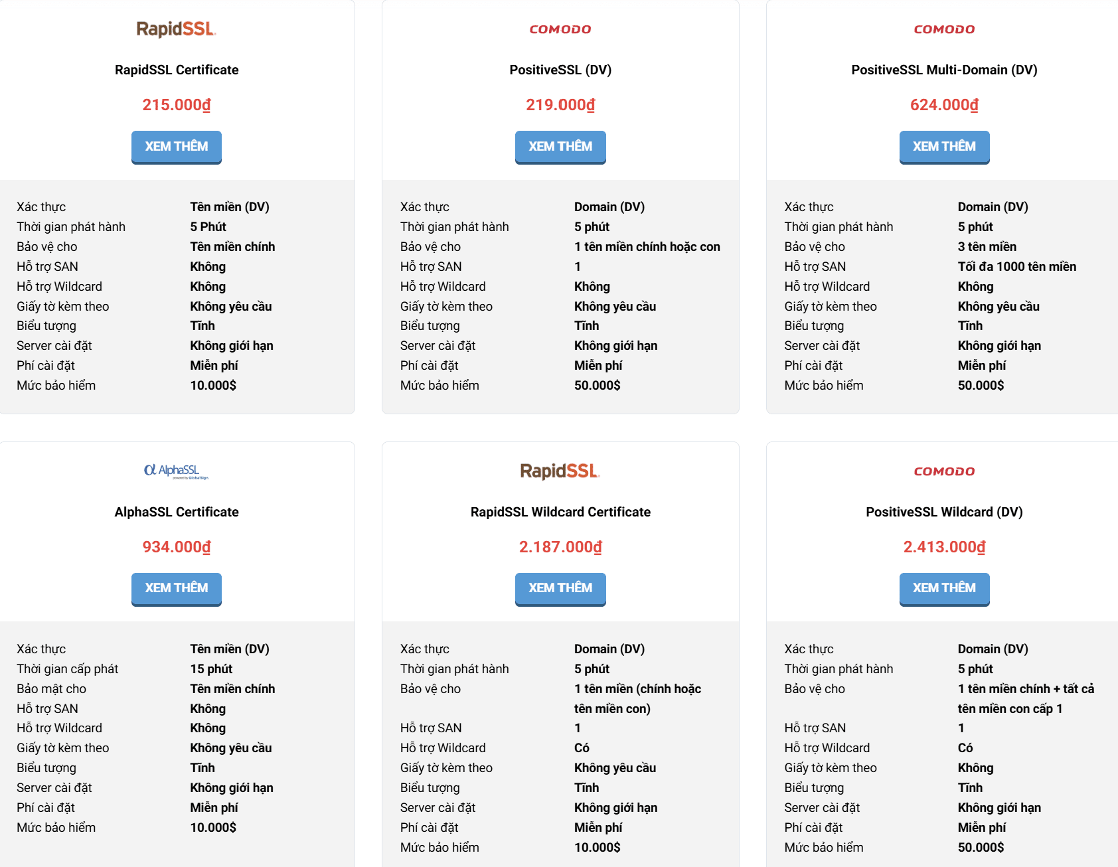Open RapidSSL Wildcard Certificate title
This screenshot has width=1118, height=867.
point(560,512)
